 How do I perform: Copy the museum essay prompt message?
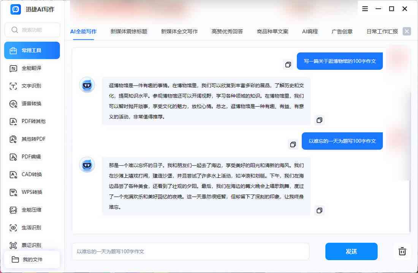coord(288,65)
